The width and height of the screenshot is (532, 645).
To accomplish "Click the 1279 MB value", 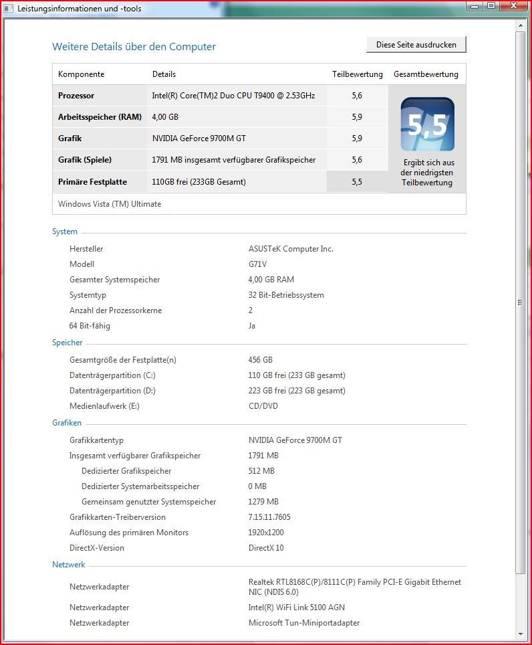I will point(263,502).
